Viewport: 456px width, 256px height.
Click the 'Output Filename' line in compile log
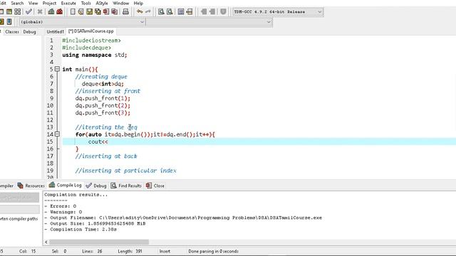click(x=183, y=218)
